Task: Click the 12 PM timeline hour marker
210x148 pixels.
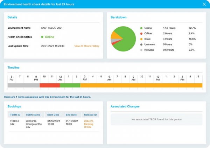Action: pyautogui.click(x=158, y=78)
